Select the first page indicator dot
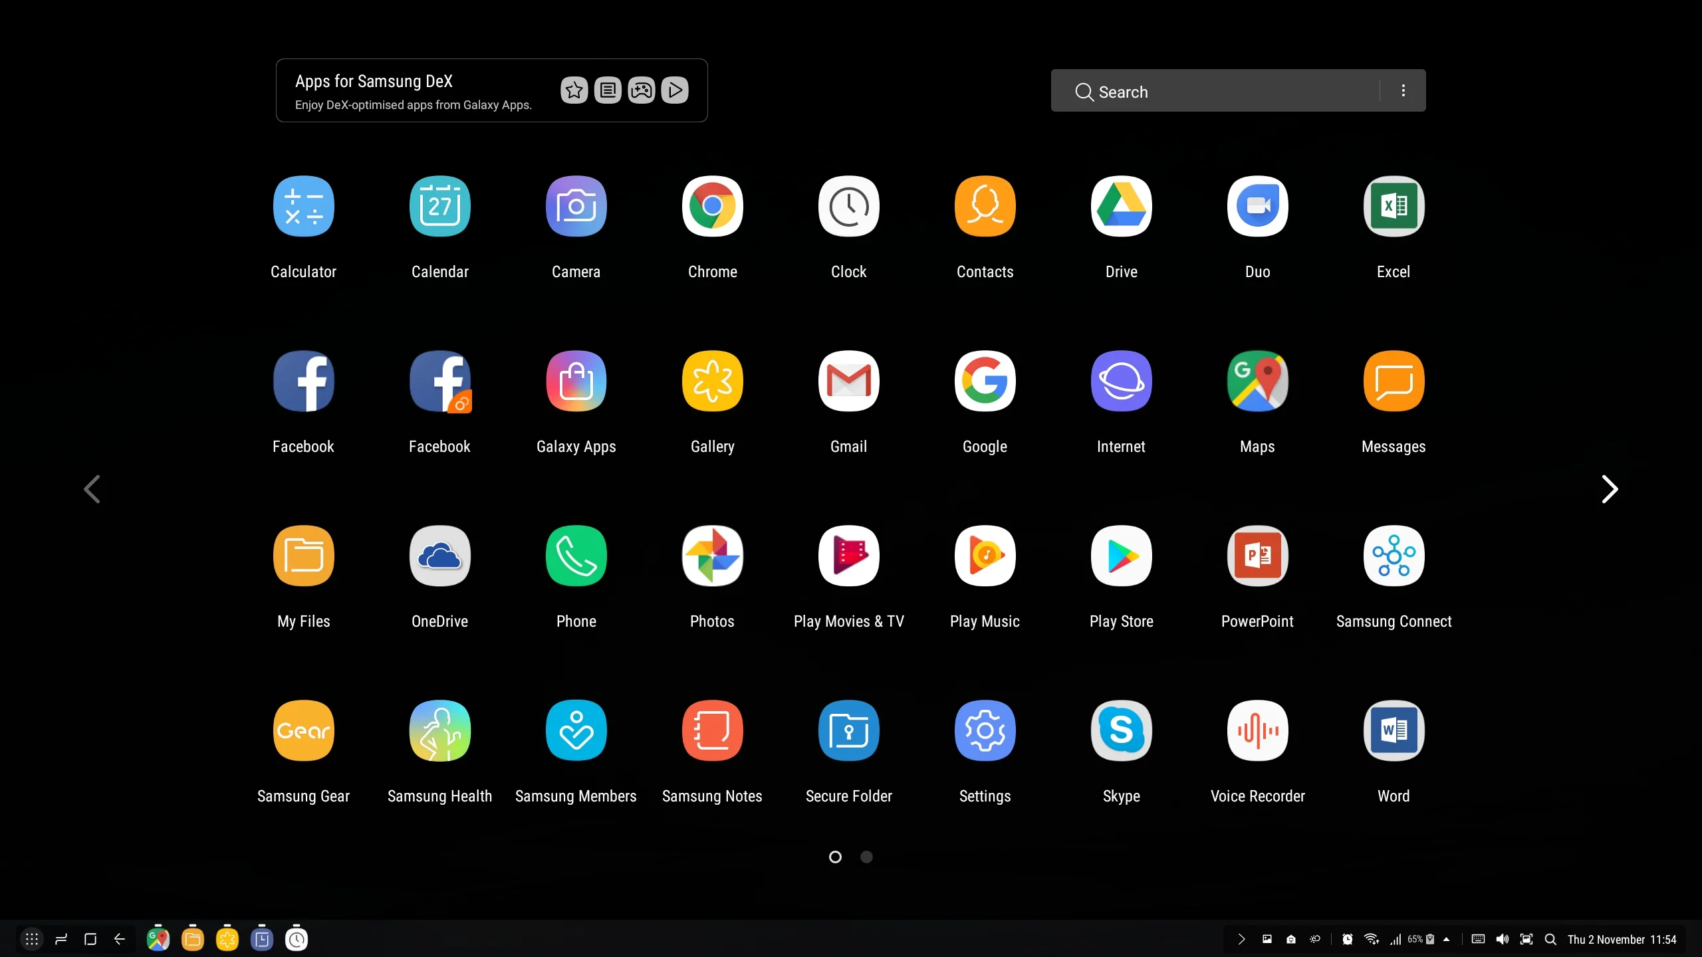Screen dimensions: 1702x957 (836, 857)
